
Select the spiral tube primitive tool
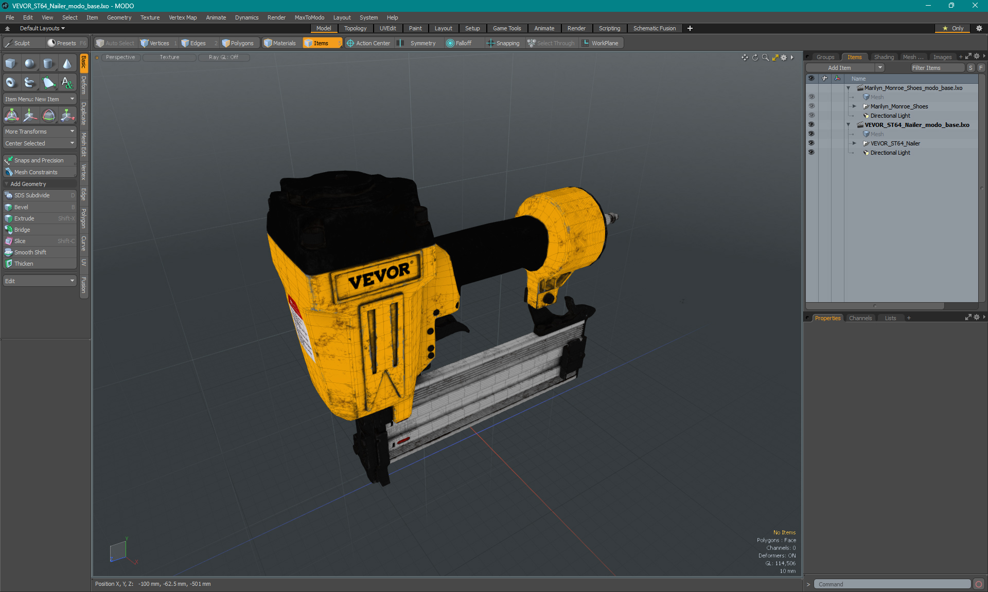(x=30, y=82)
